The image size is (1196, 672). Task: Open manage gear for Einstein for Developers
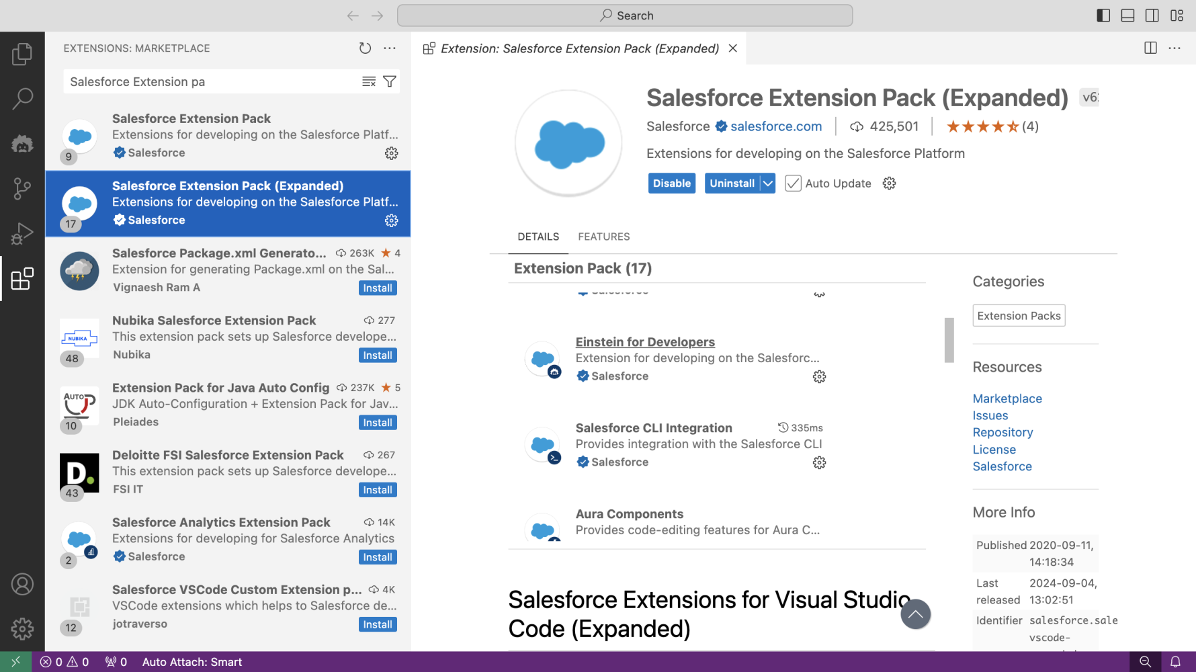[819, 376]
